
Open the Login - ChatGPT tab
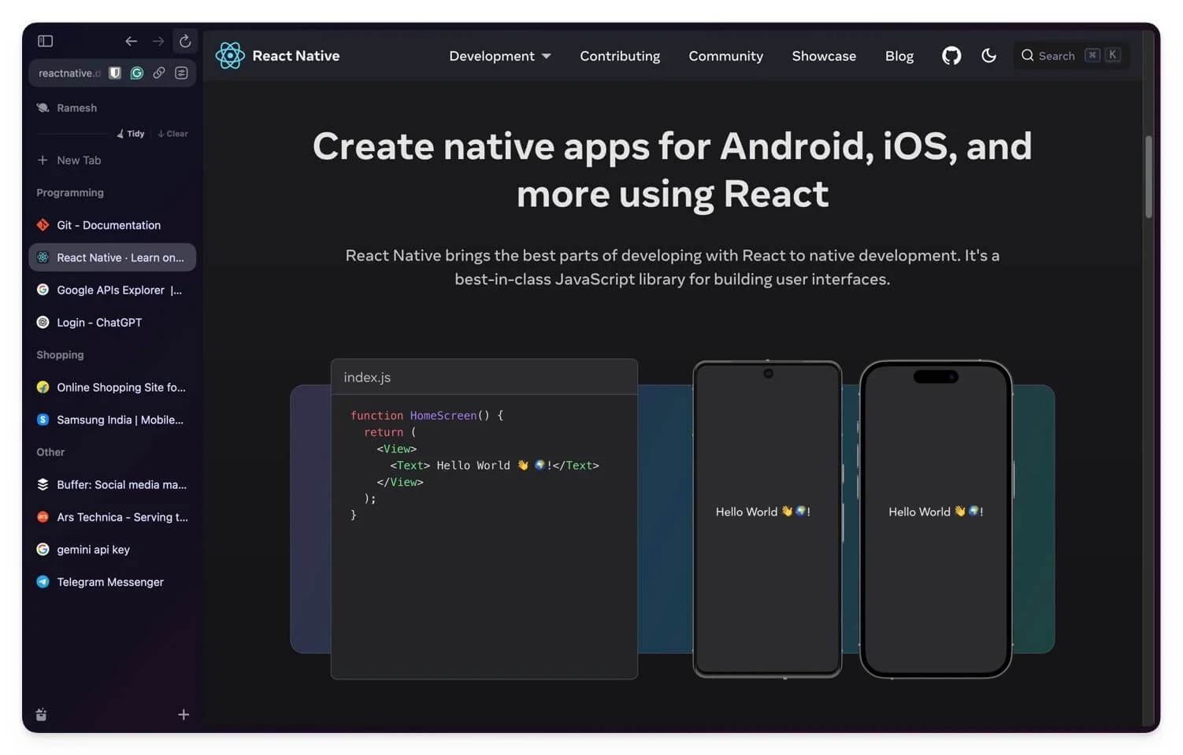coord(113,322)
